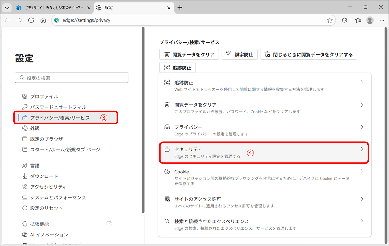Viewport: 389px width, 246px height.
Task: Select プライバシー/検索/サービス in the sidebar
Action: point(60,118)
